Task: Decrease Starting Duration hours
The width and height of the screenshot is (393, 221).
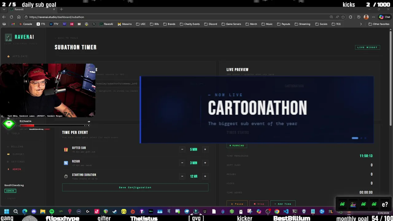Action: pos(182,176)
